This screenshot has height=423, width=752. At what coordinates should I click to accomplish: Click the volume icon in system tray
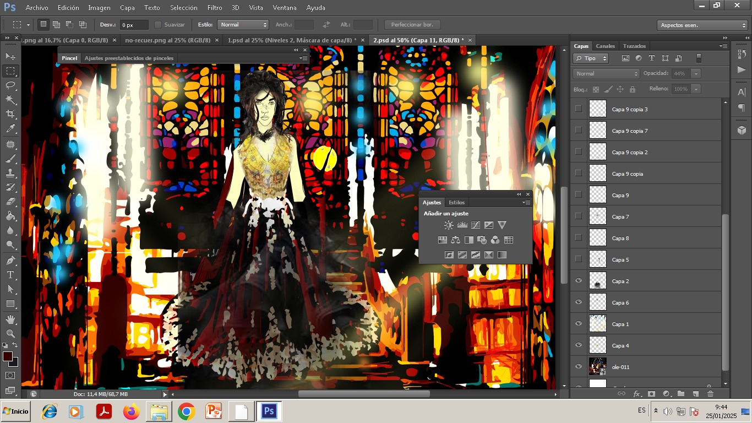pos(667,411)
